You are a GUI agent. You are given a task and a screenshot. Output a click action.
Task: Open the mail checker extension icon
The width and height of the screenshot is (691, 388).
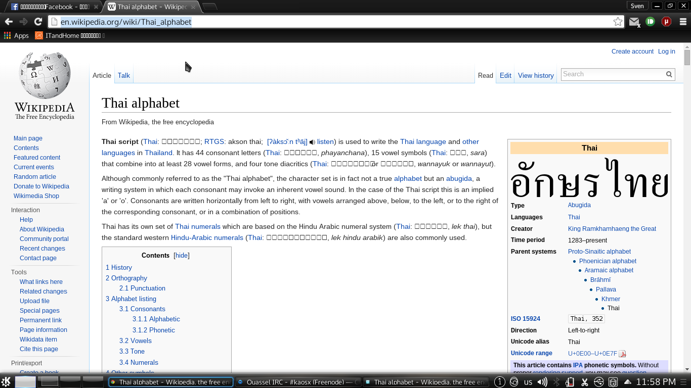[x=634, y=22]
